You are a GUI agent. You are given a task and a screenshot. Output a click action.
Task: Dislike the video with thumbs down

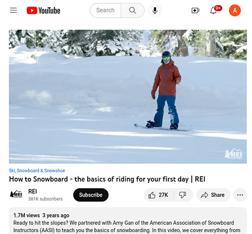tap(183, 195)
